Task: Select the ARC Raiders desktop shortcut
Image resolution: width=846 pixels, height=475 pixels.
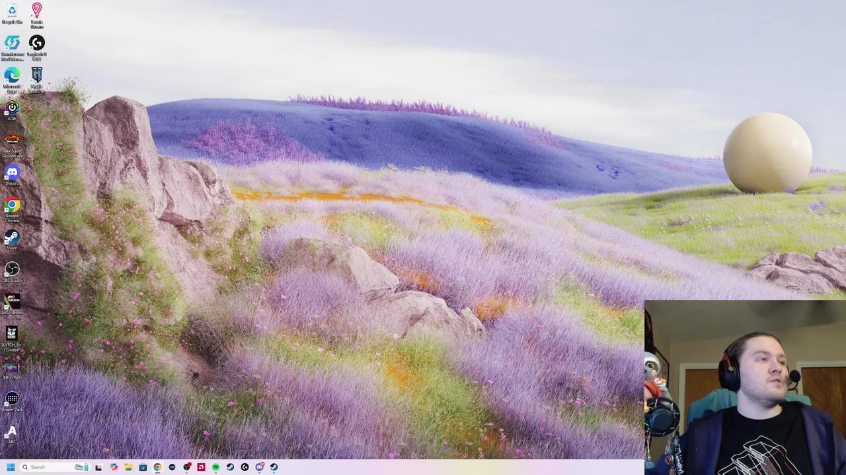Action: click(12, 304)
